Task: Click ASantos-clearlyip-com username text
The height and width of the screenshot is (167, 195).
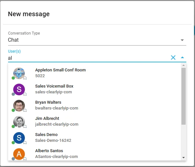Action: pos(56,157)
